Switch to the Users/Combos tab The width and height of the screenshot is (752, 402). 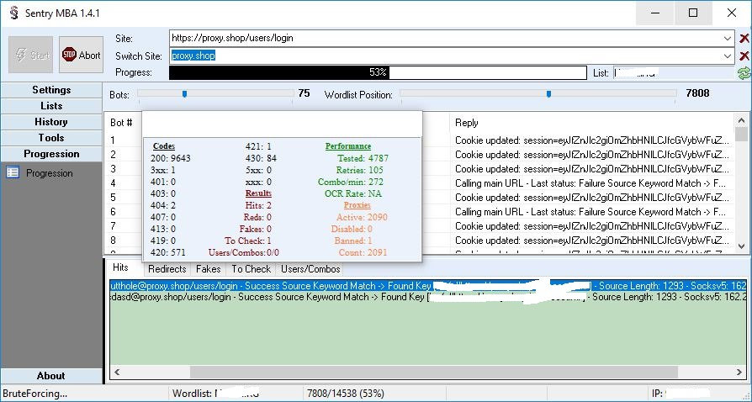tap(310, 269)
